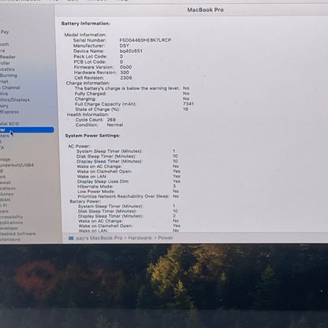Select the NVMExpress sidebar item

tap(9, 112)
